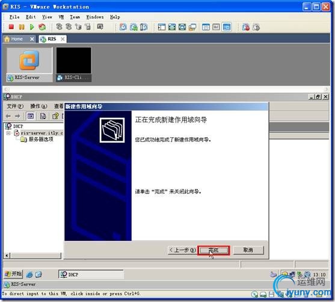
Task: Click 上一步 to go back
Action: [182, 250]
